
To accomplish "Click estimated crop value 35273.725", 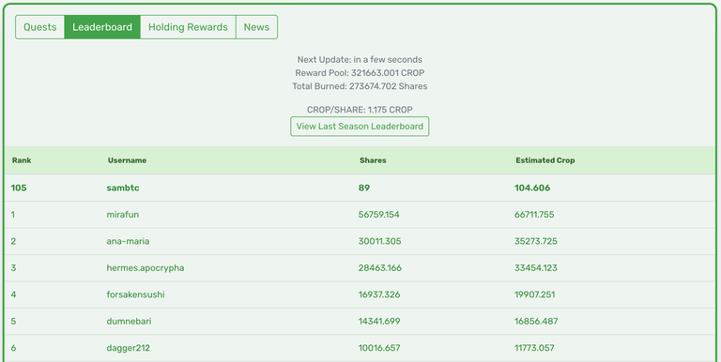I will (x=536, y=241).
